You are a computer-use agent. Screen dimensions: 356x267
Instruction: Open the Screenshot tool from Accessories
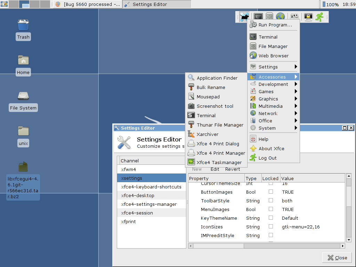[215, 106]
